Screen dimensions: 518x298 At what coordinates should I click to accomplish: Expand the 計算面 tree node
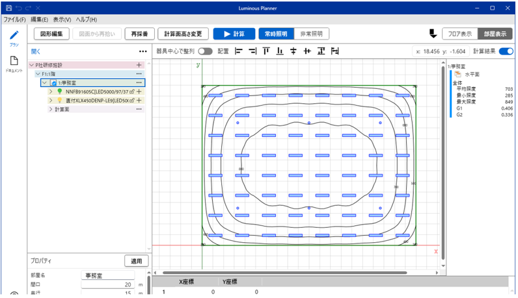[50, 110]
